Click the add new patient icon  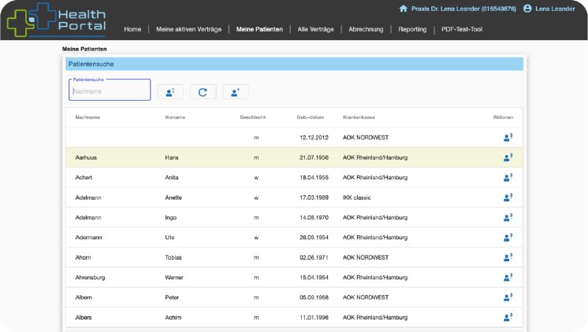(235, 92)
